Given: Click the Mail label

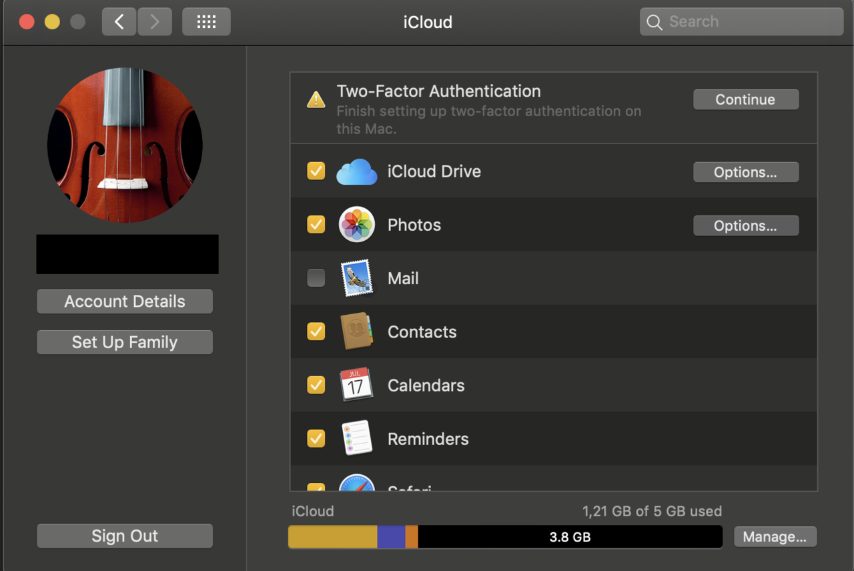Looking at the screenshot, I should tap(403, 279).
